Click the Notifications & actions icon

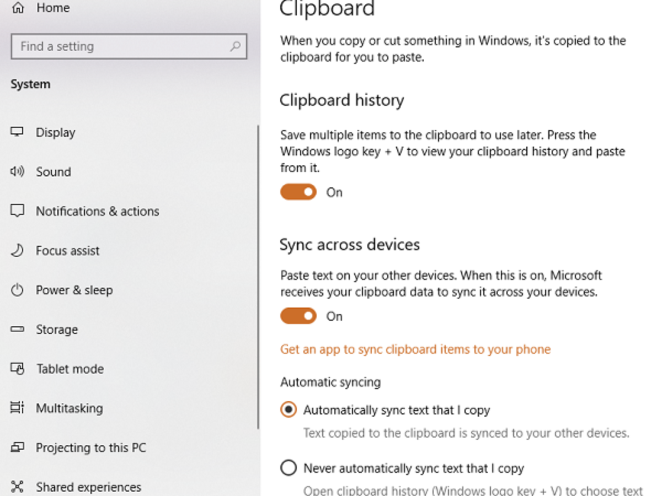click(x=18, y=211)
